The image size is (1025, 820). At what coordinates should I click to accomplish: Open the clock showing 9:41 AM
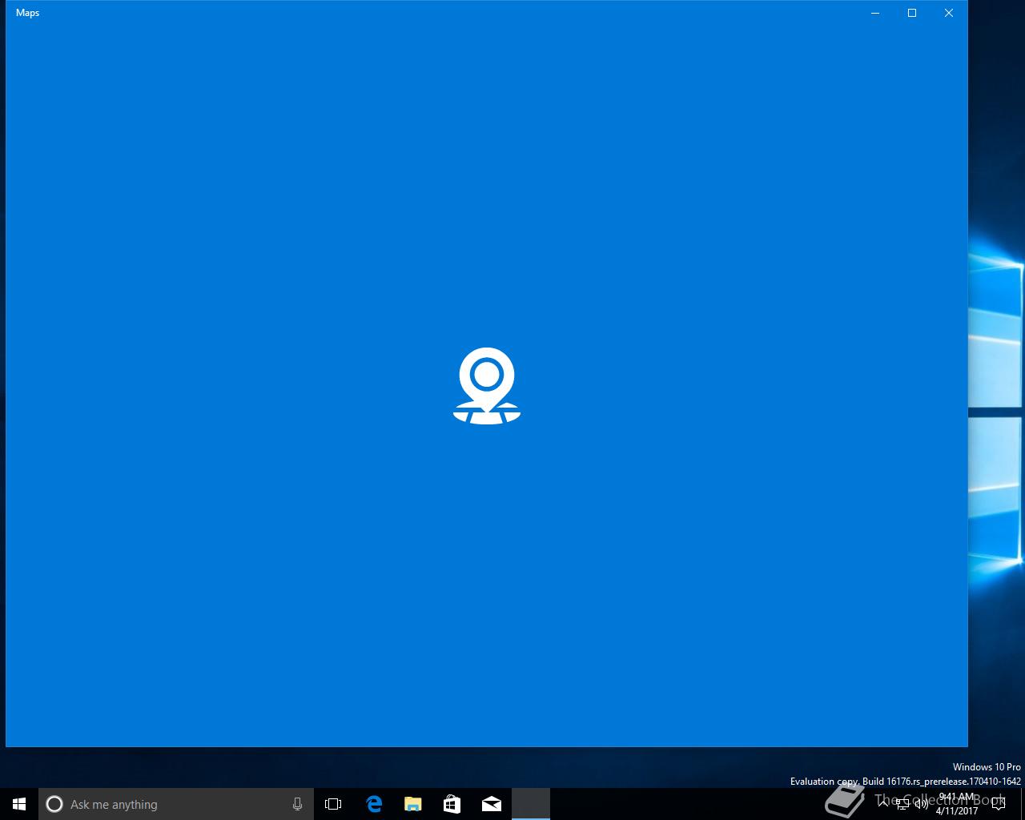point(957,804)
